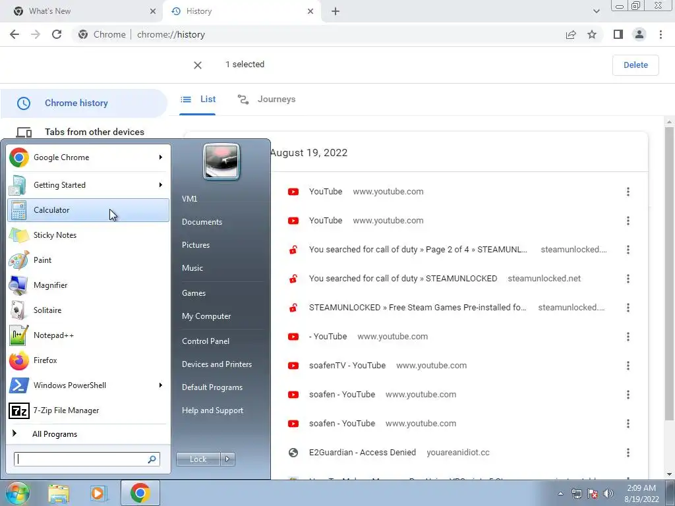The width and height of the screenshot is (675, 506).
Task: Open Help and Support
Action: 213,410
